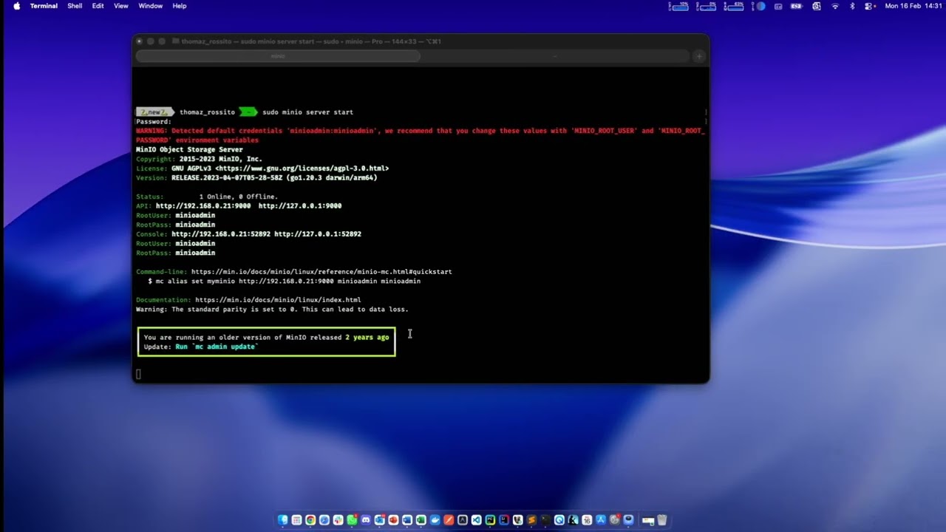The width and height of the screenshot is (946, 532).
Task: Open IntelliJ IDEA from the dock
Action: click(x=504, y=520)
